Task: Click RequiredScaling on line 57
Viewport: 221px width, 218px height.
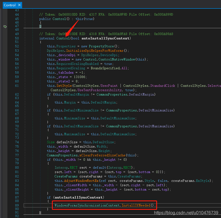Action: pyautogui.click(x=71, y=68)
